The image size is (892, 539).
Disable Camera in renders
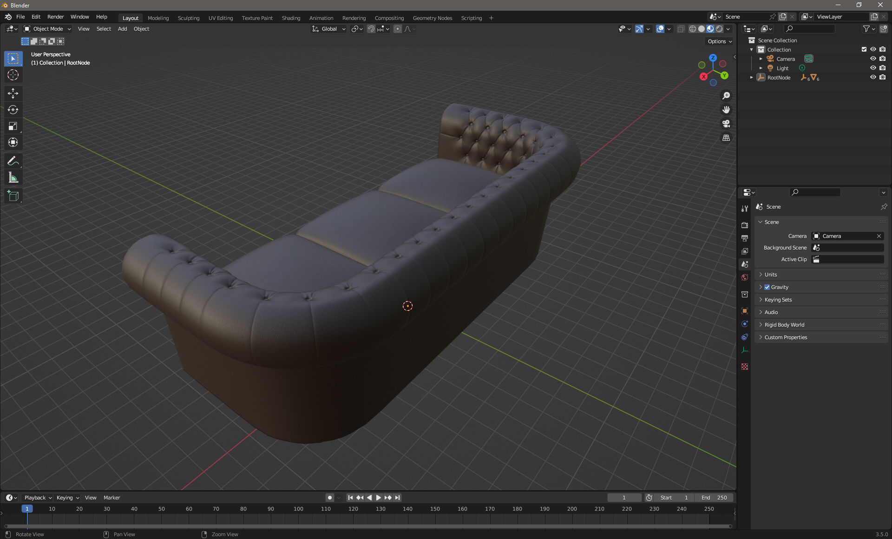(882, 59)
